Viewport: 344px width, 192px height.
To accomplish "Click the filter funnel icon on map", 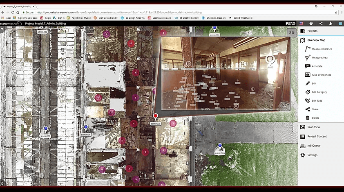I will point(2,29).
